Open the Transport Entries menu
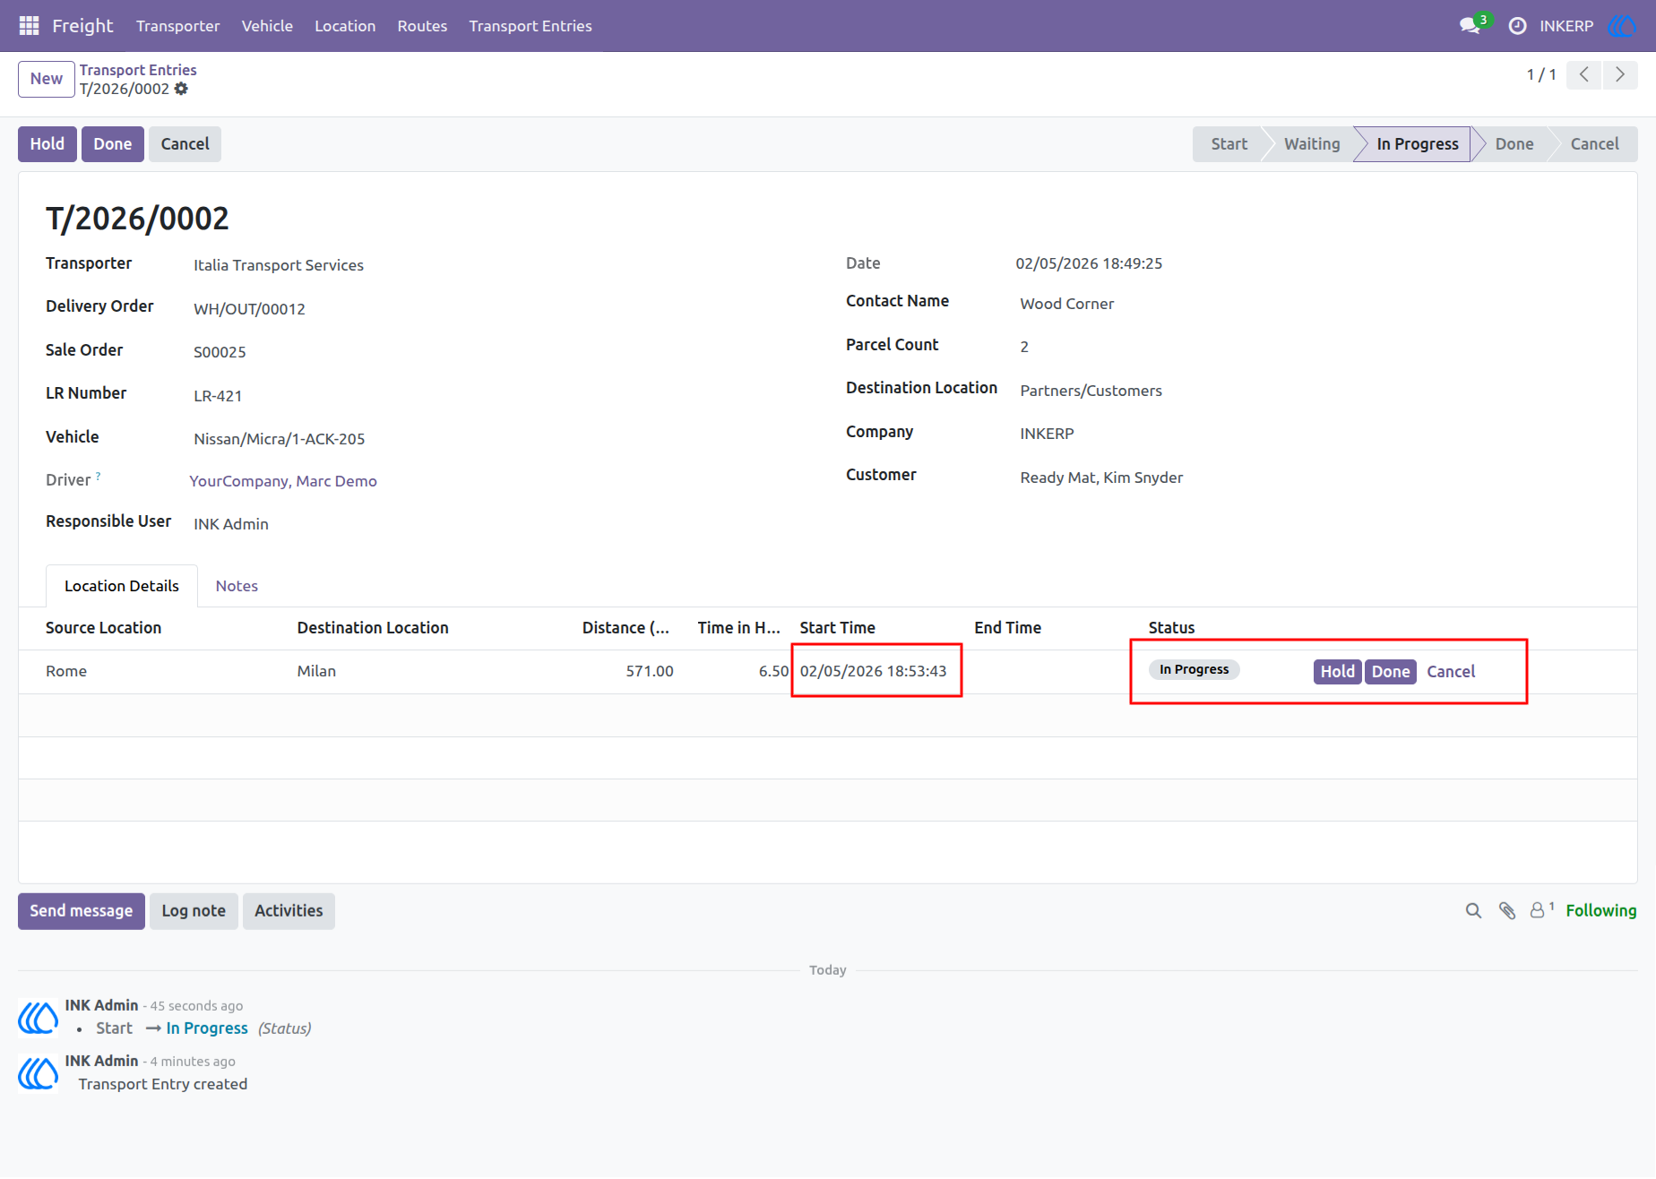The image size is (1656, 1179). pyautogui.click(x=530, y=26)
